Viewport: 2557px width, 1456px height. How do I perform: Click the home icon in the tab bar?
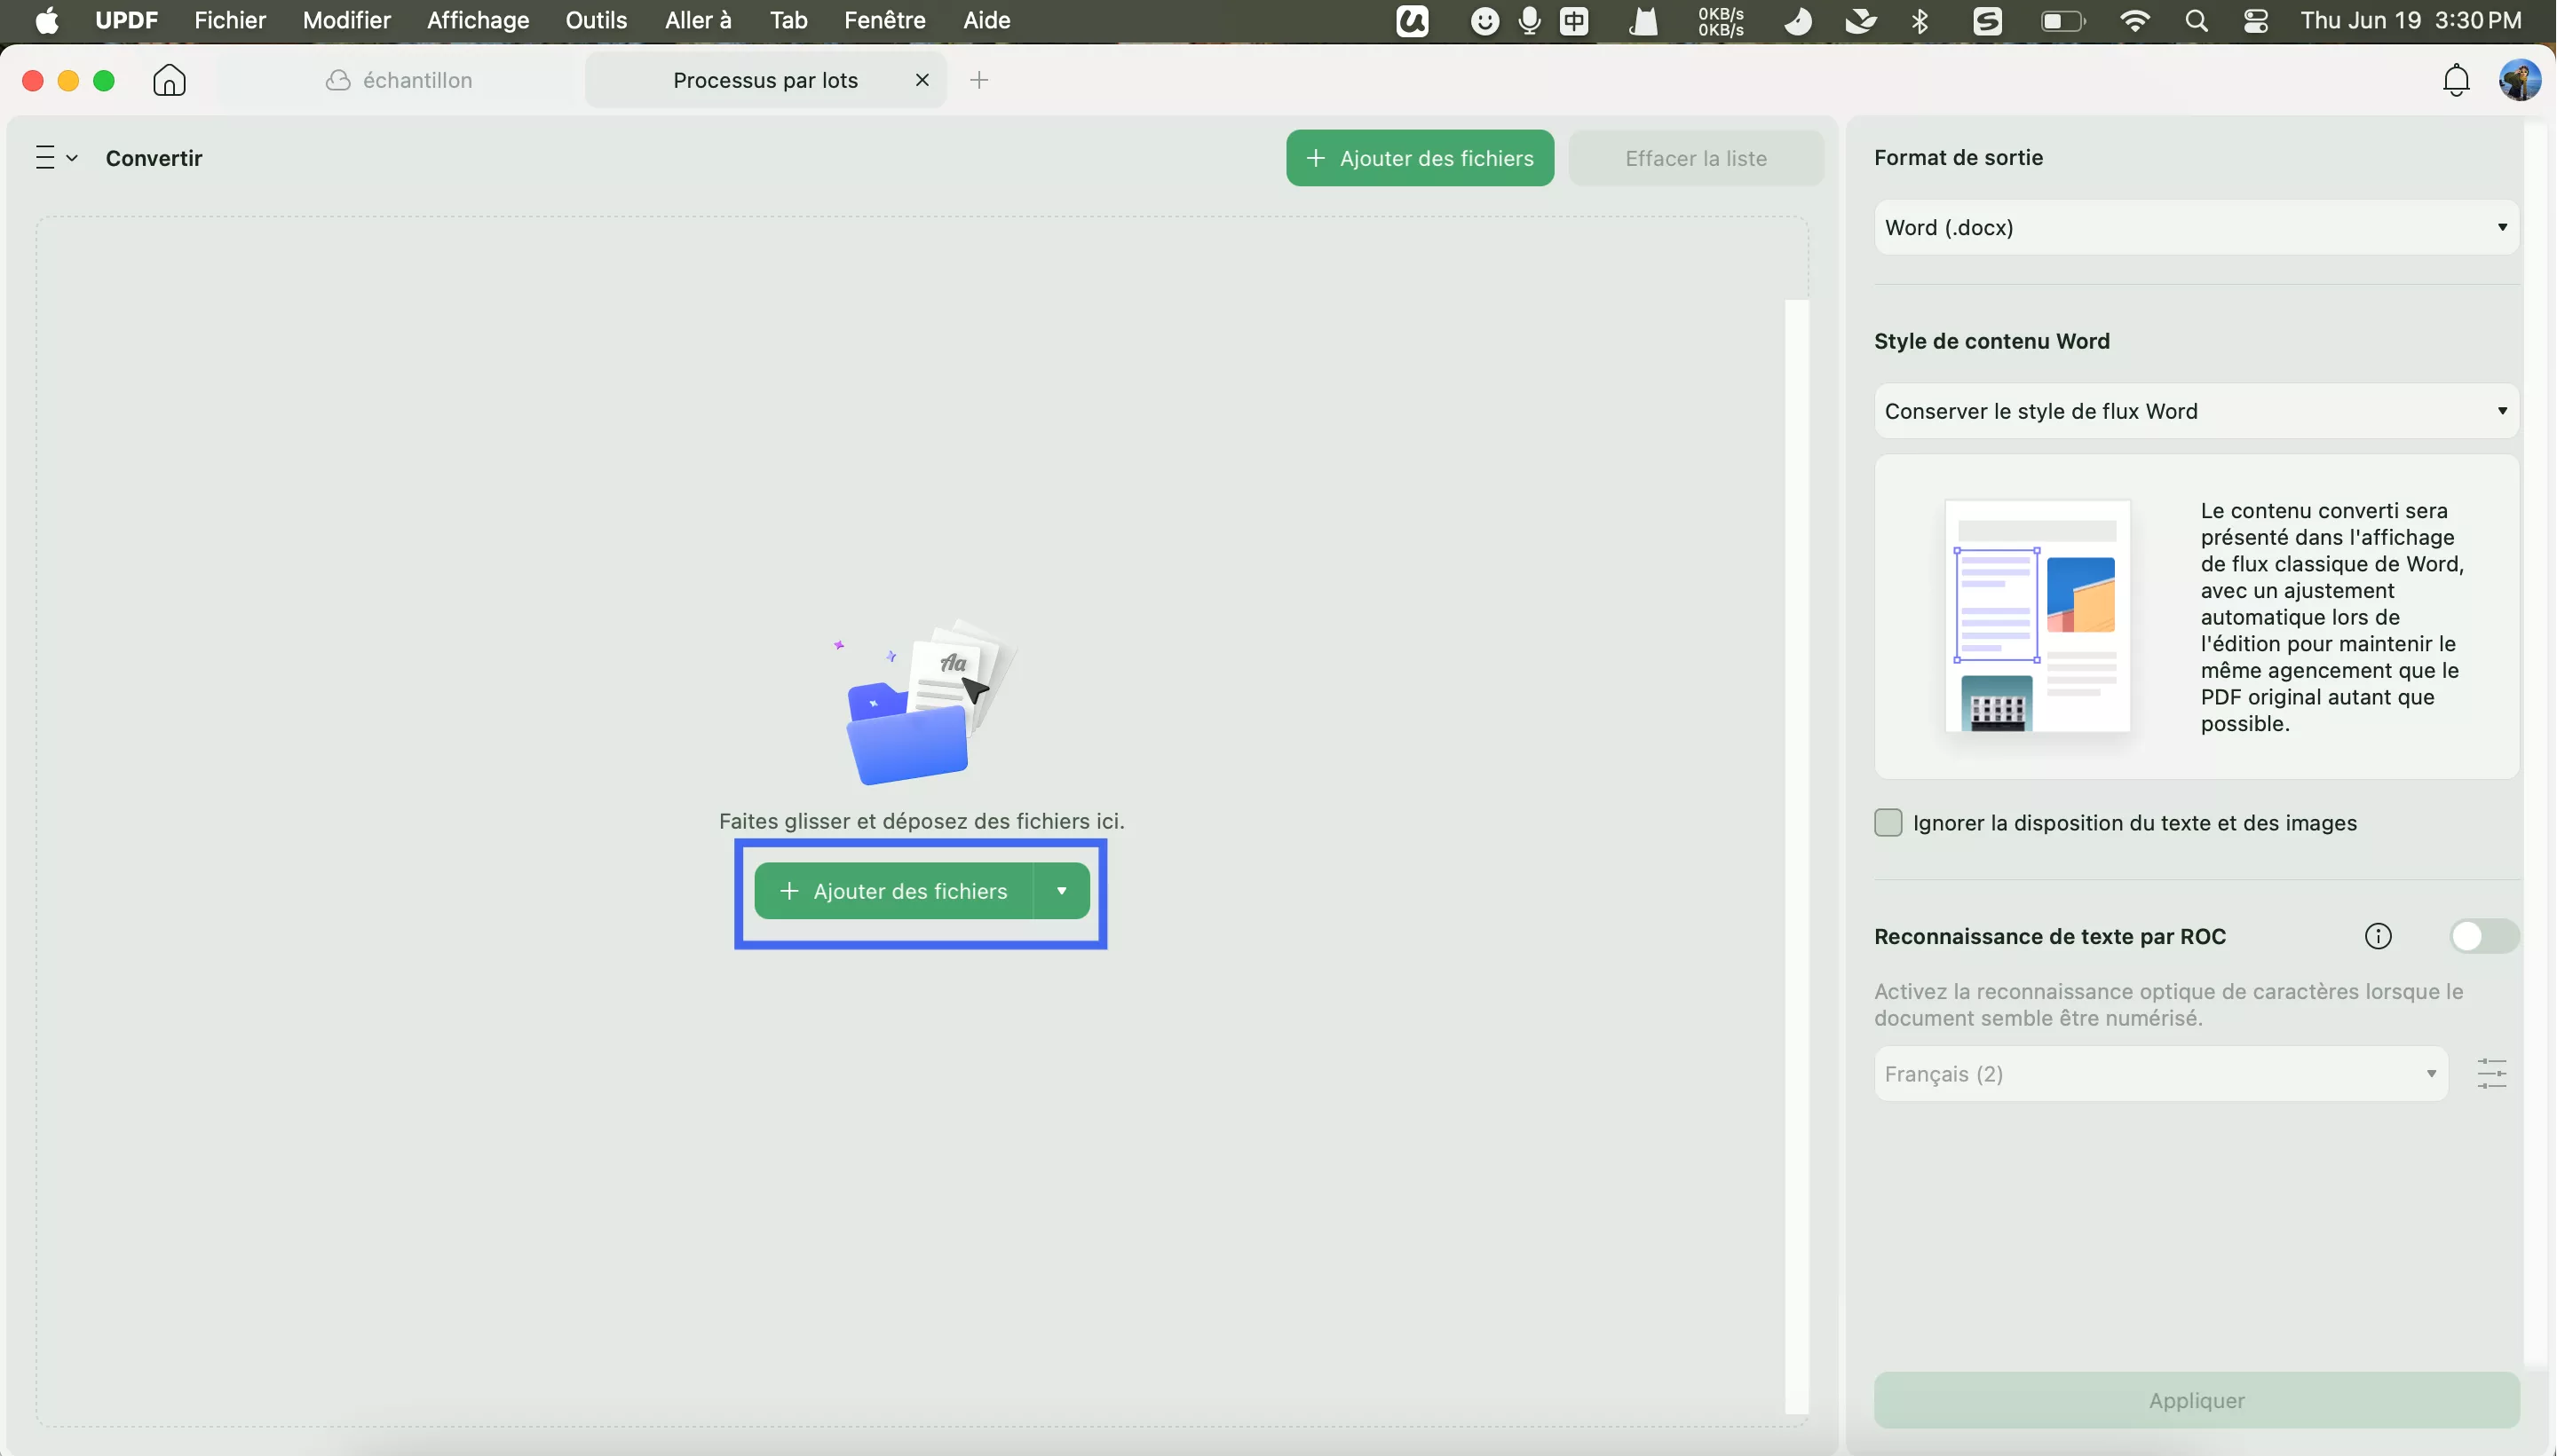click(169, 80)
